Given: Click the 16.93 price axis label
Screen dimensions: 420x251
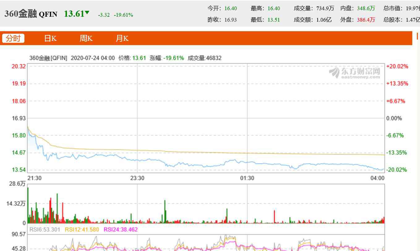Looking at the screenshot, I should pyautogui.click(x=19, y=118).
